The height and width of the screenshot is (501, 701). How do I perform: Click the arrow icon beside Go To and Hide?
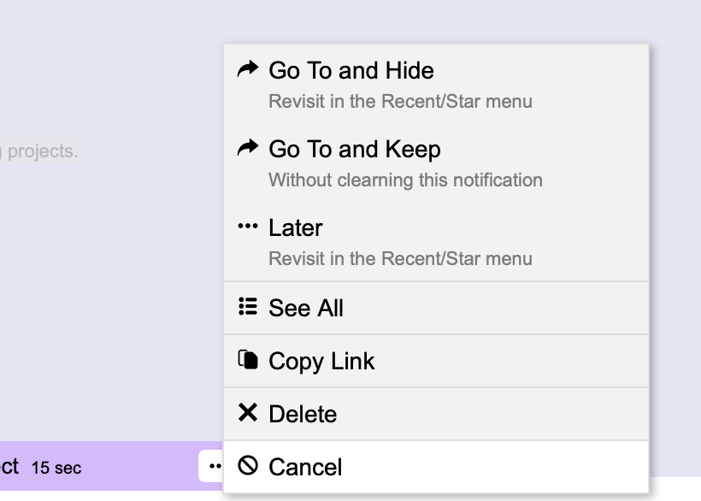point(248,69)
